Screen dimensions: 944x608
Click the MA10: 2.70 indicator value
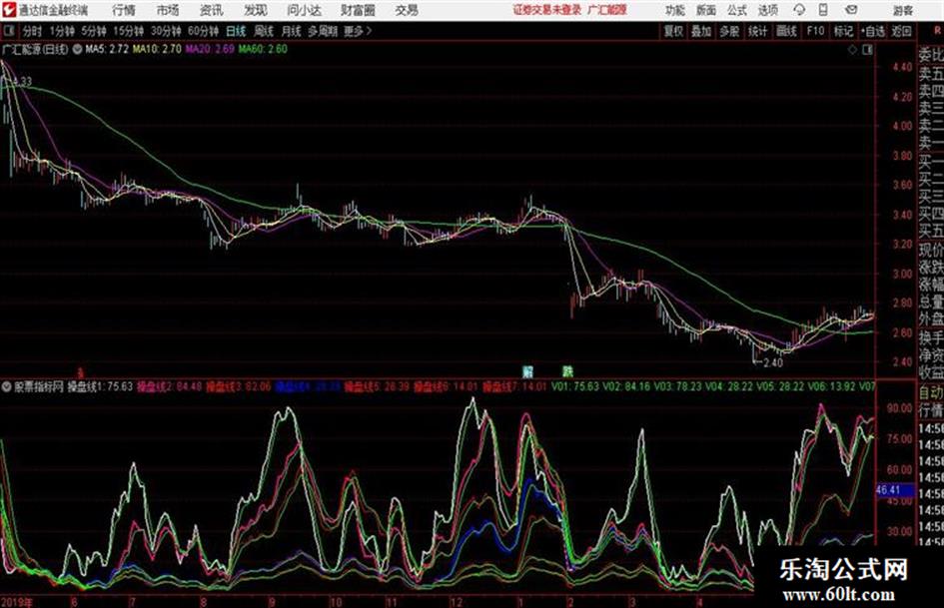pos(157,49)
